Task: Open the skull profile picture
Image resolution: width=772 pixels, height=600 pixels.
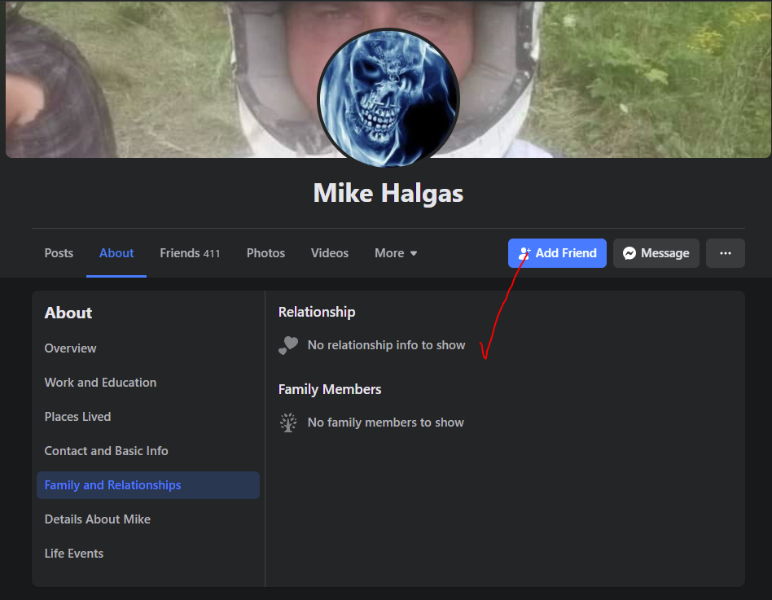Action: (388, 98)
